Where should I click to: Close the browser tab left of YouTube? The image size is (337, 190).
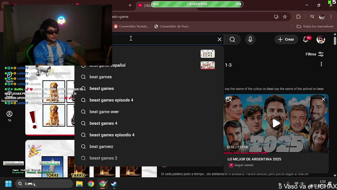pyautogui.click(x=130, y=5)
